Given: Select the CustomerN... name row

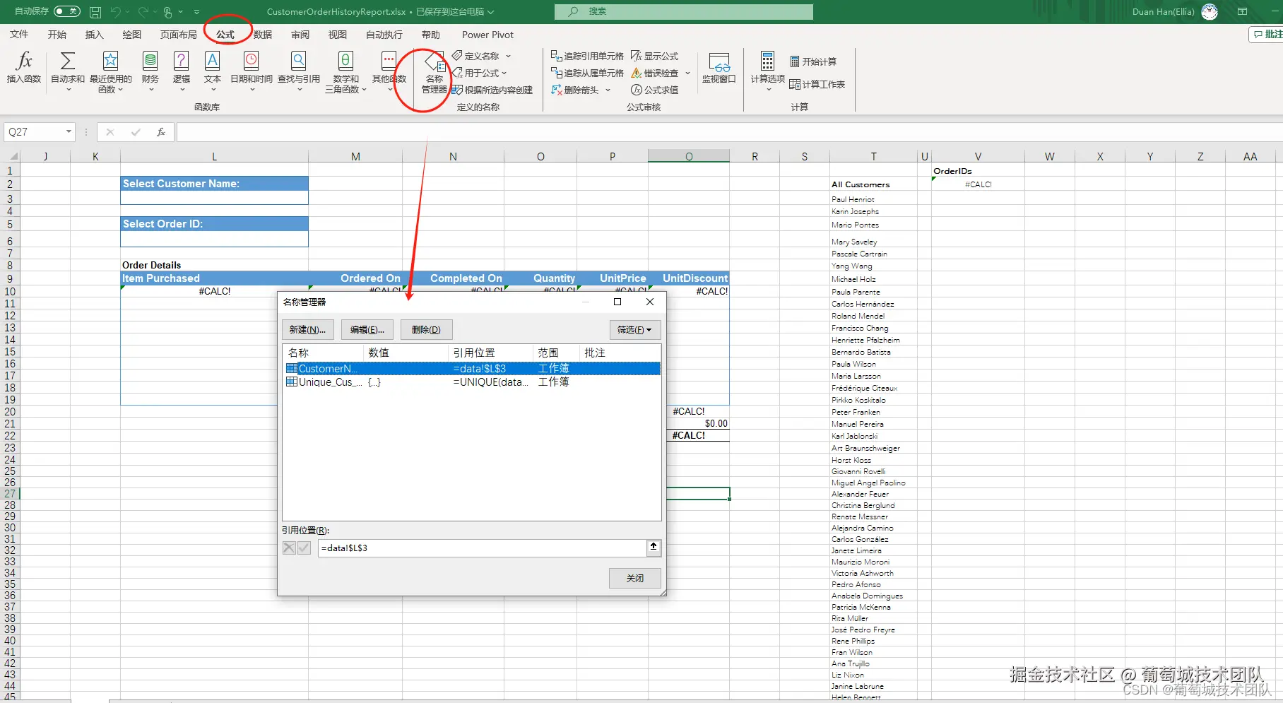Looking at the screenshot, I should [471, 369].
